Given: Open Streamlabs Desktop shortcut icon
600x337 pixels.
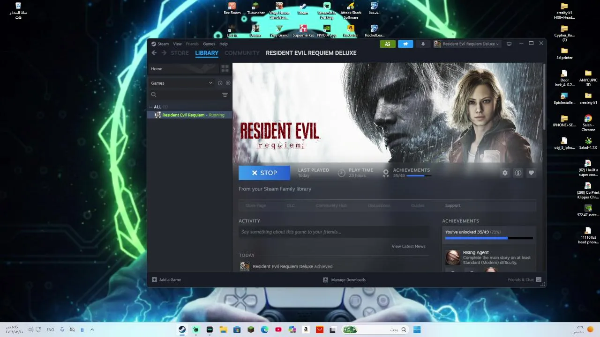Looking at the screenshot, I should (x=327, y=11).
